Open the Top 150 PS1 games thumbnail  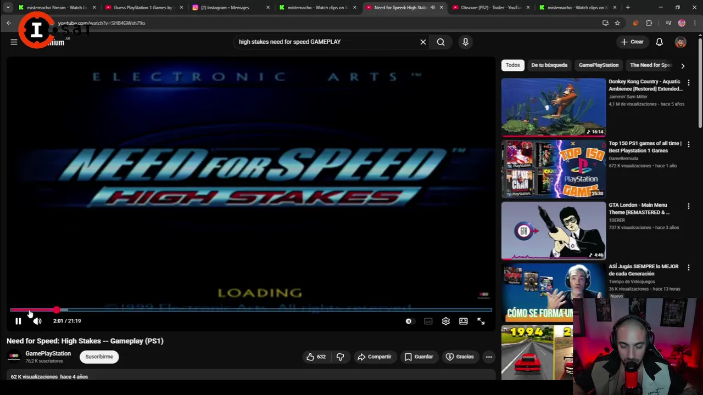click(554, 169)
